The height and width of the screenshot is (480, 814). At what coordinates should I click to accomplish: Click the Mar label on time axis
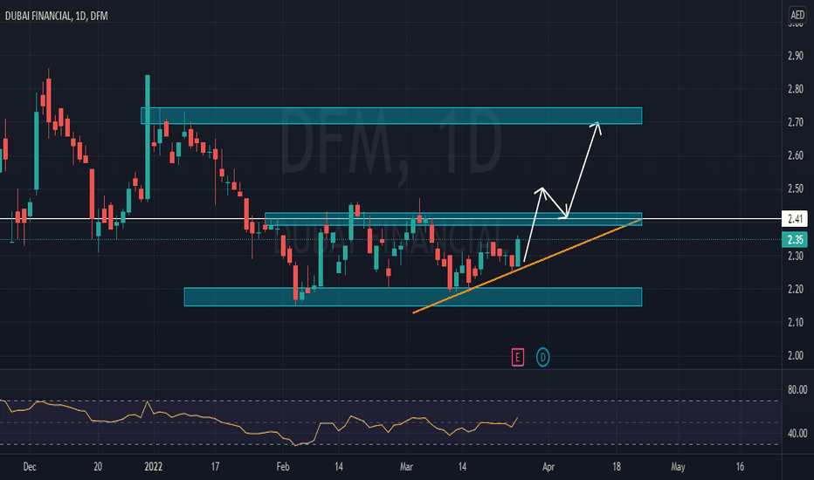pos(406,467)
